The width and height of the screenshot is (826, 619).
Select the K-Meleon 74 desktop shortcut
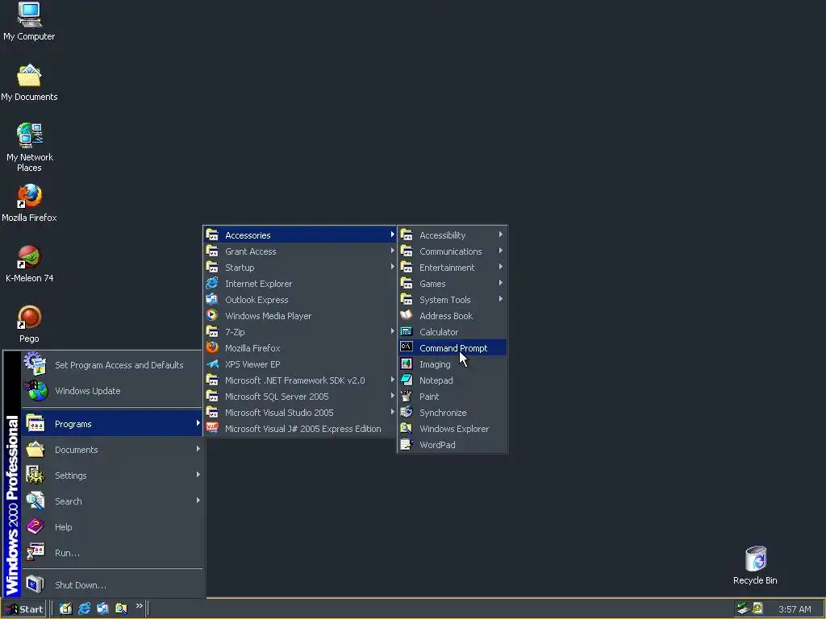click(29, 264)
